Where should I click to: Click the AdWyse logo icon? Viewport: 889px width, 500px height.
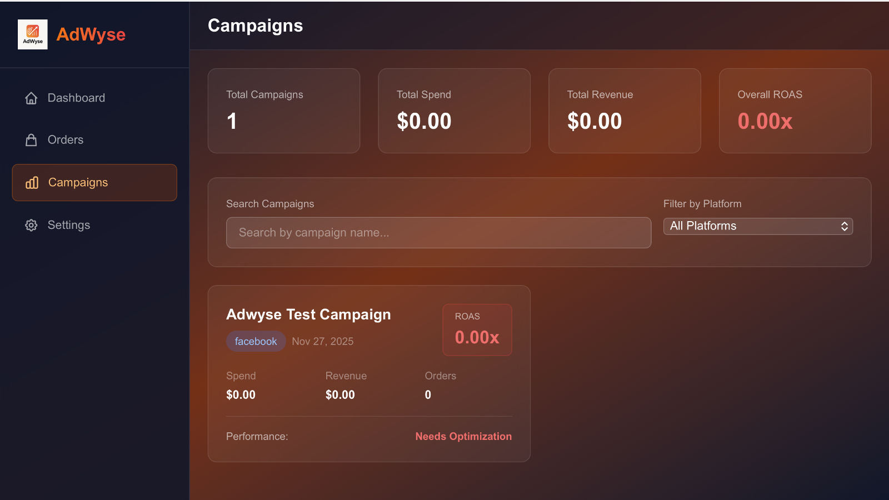coord(33,34)
